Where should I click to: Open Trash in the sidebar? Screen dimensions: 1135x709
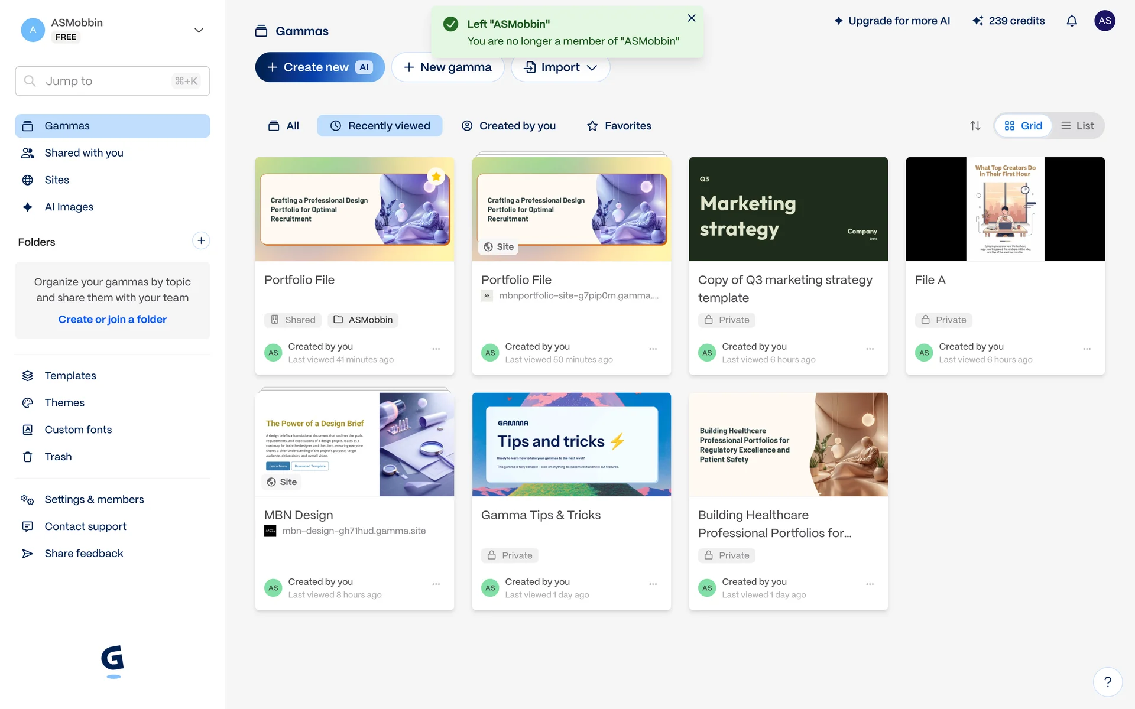pyautogui.click(x=58, y=457)
